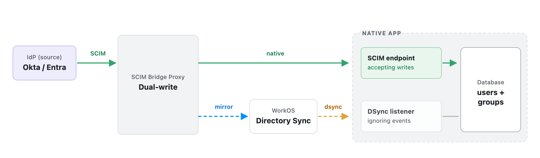
Task: Click the orange "dsync" arrow label
Action: point(333,107)
